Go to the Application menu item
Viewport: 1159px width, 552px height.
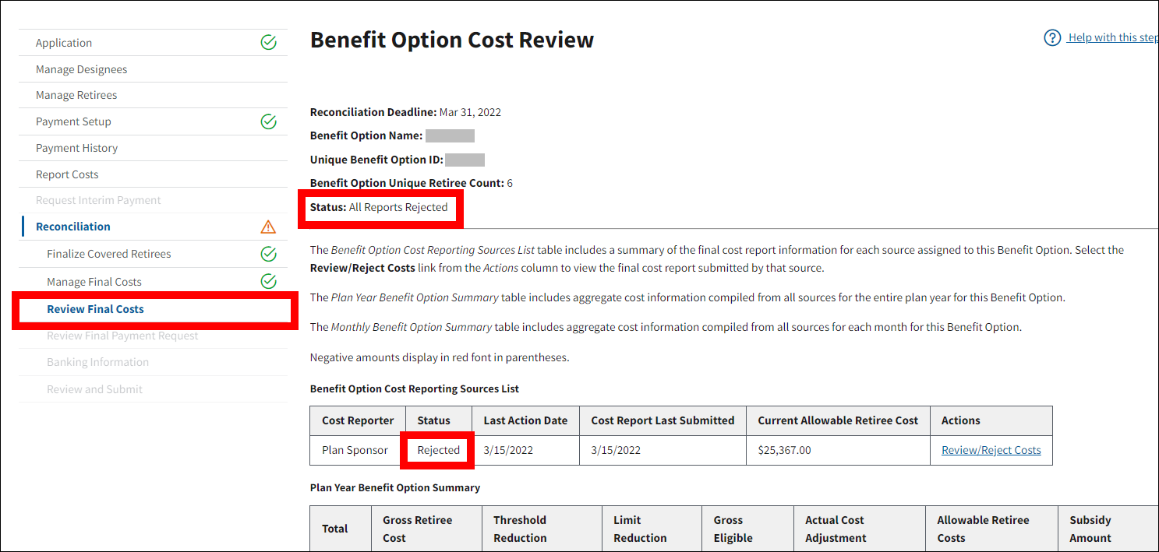point(64,43)
